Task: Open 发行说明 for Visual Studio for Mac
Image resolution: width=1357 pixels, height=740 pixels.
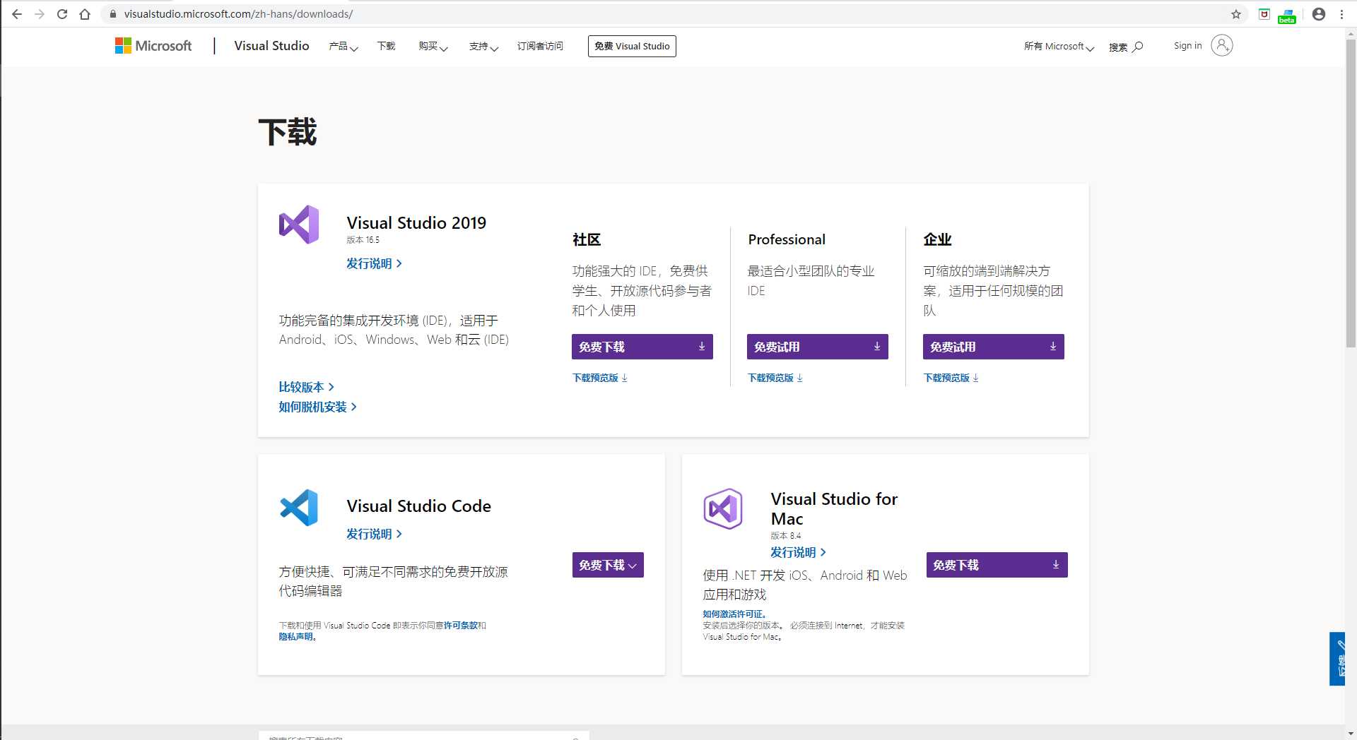Action: pyautogui.click(x=798, y=552)
